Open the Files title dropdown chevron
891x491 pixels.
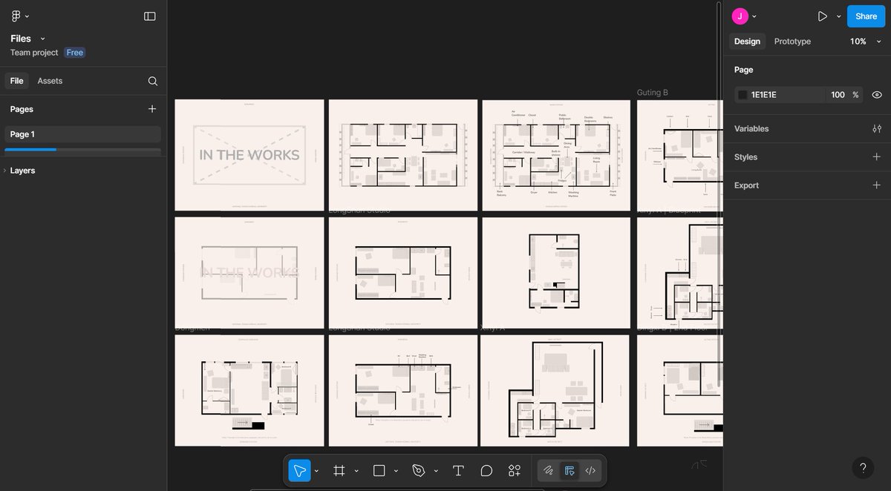(x=42, y=39)
